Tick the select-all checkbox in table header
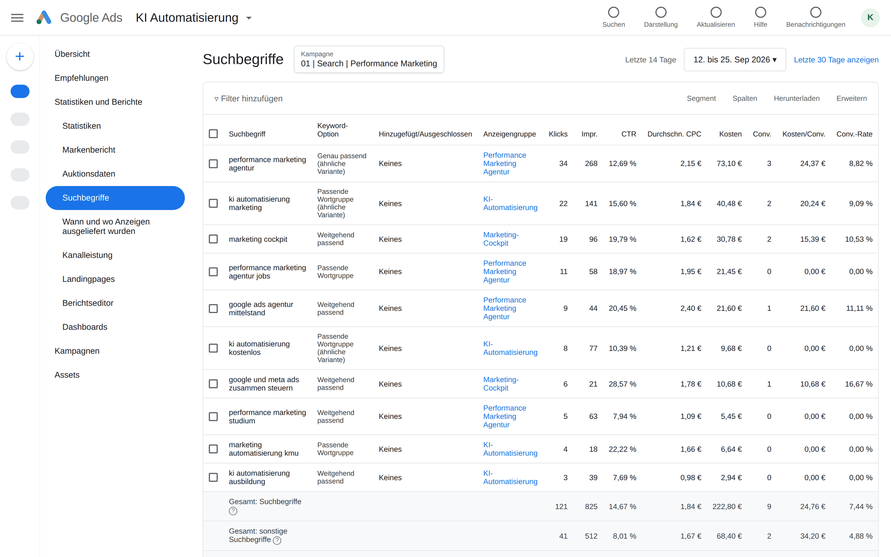Image resolution: width=891 pixels, height=557 pixels. 213,134
